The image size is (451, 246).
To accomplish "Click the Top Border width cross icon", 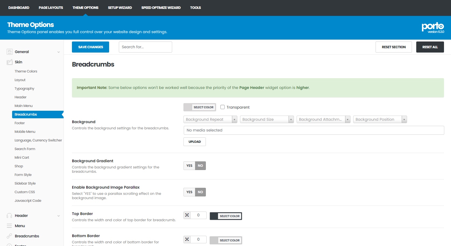I will click(x=187, y=215).
